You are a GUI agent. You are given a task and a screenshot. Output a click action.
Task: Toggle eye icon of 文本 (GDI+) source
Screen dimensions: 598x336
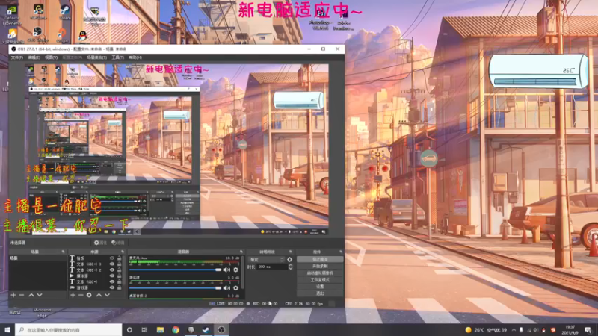pyautogui.click(x=111, y=282)
